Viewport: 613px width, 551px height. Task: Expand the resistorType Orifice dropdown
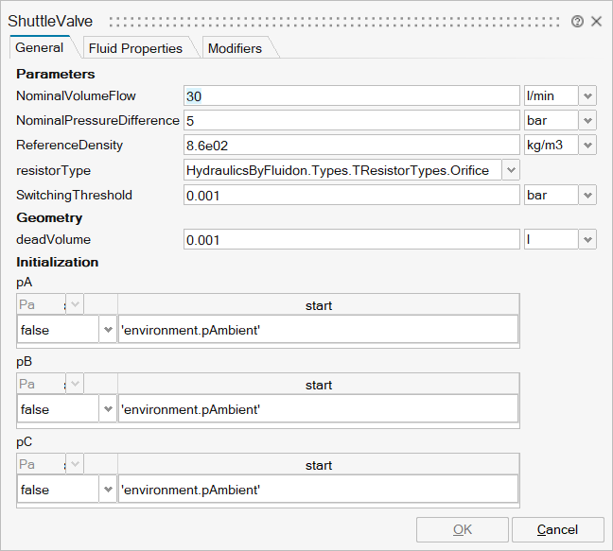click(511, 170)
